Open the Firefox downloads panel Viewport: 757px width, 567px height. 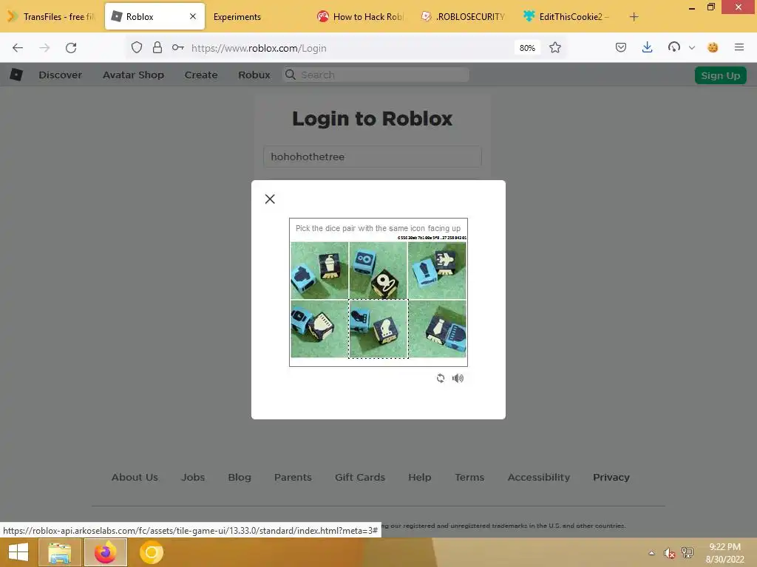point(648,47)
